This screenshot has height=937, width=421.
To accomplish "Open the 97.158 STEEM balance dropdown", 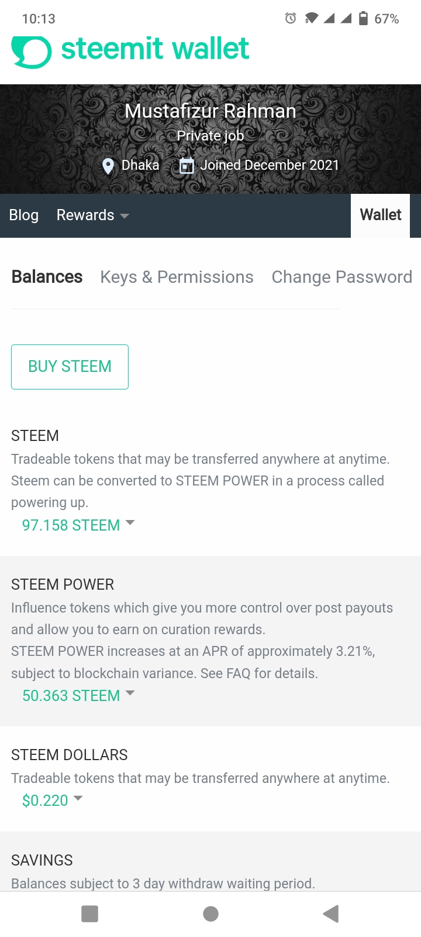I will click(78, 525).
